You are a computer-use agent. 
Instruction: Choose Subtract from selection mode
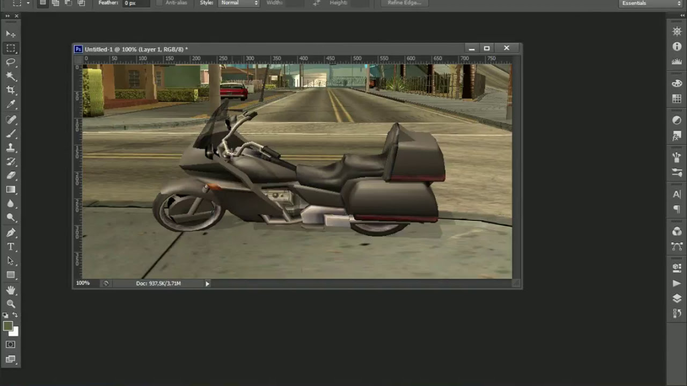[x=69, y=3]
